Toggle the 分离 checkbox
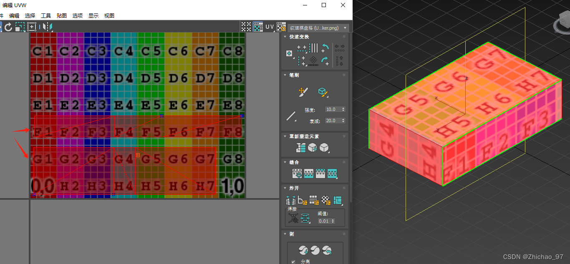Screen dimensions: 570x264 coord(293,262)
